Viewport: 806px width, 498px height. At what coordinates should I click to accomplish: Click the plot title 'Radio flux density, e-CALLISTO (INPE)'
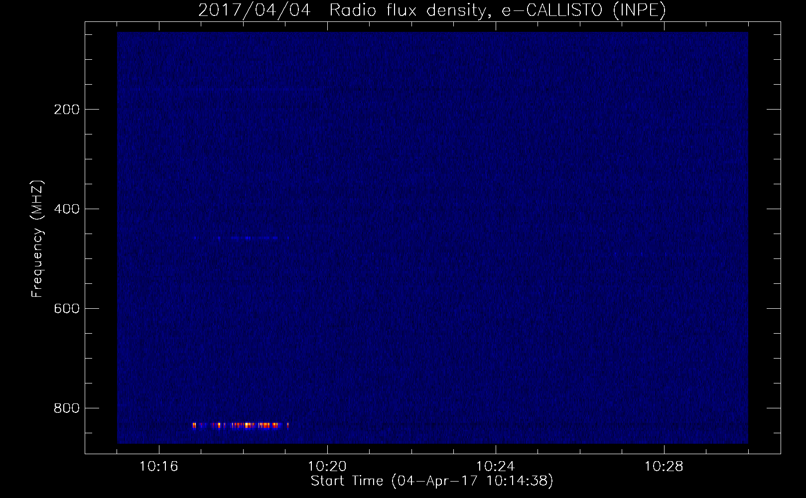[x=498, y=10]
